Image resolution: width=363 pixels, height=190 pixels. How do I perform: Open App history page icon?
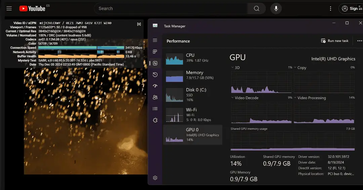coord(155,75)
